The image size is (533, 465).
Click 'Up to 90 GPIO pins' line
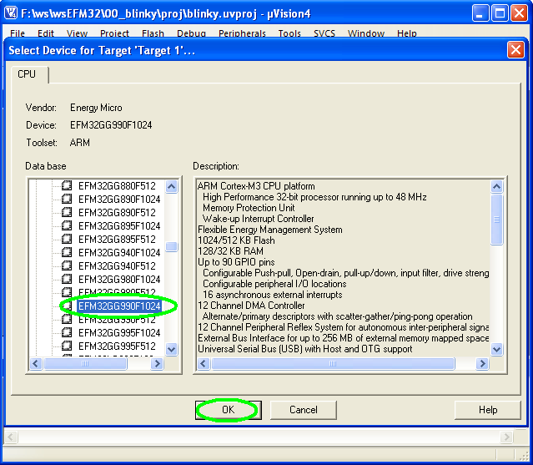pyautogui.click(x=236, y=262)
